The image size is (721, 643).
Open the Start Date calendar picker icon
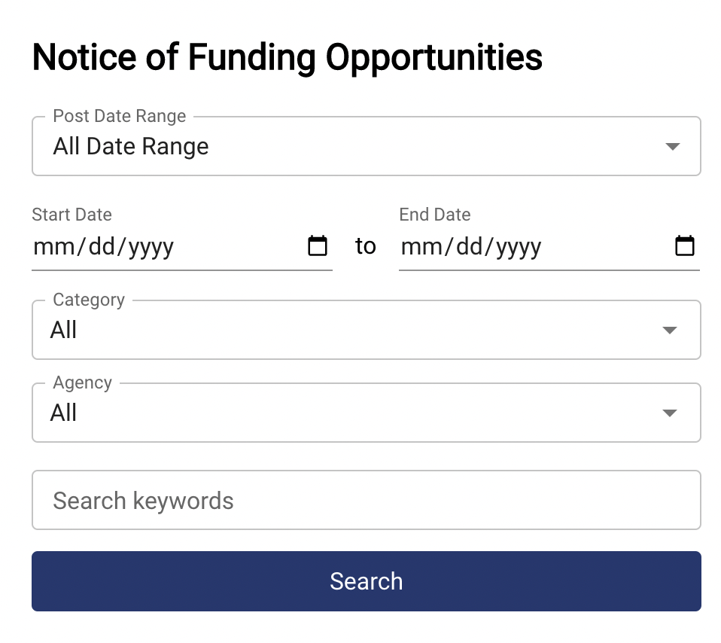point(318,246)
